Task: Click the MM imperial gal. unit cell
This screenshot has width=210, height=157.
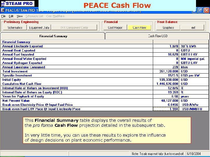Action: 194,59
